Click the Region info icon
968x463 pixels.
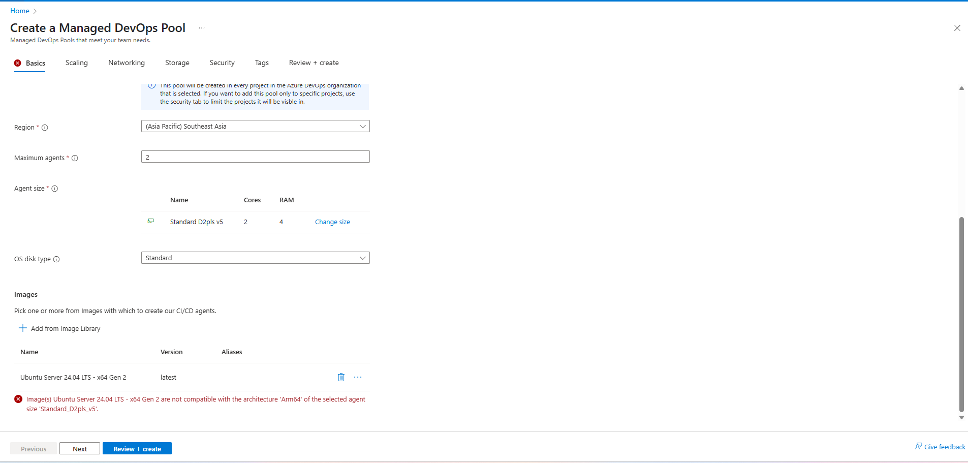pos(45,128)
